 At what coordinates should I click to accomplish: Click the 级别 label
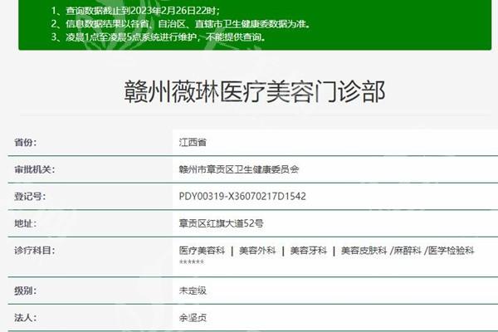coord(25,290)
